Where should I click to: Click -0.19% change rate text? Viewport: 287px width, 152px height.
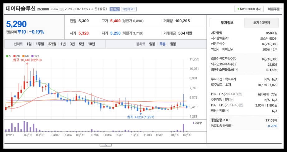37,32
